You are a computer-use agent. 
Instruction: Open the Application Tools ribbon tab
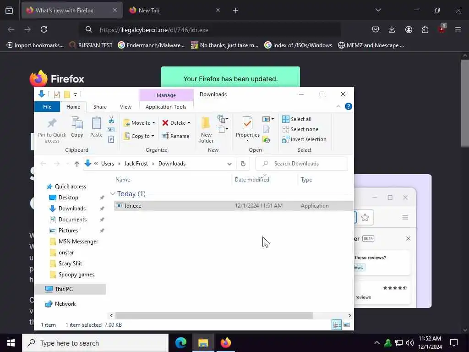tap(166, 107)
